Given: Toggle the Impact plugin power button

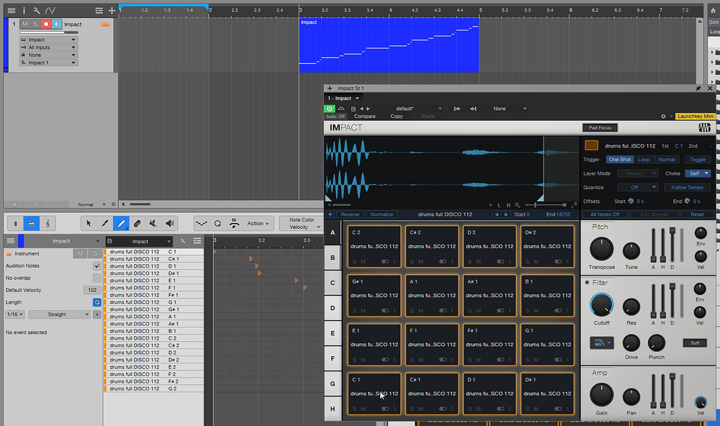Looking at the screenshot, I should point(330,109).
